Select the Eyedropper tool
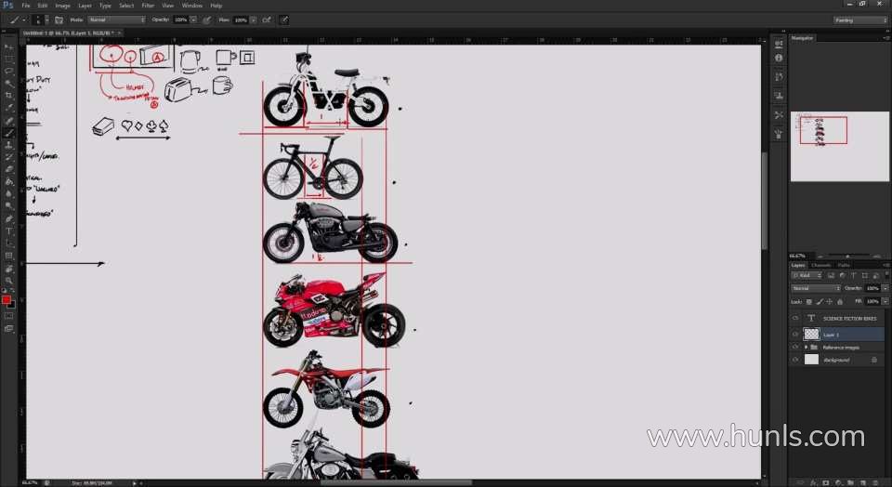 (x=8, y=108)
